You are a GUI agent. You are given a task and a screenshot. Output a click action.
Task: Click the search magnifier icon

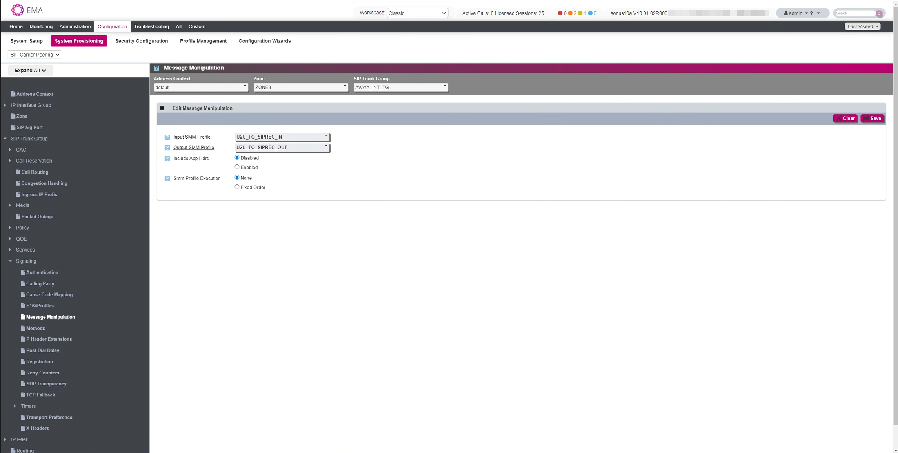coord(879,13)
